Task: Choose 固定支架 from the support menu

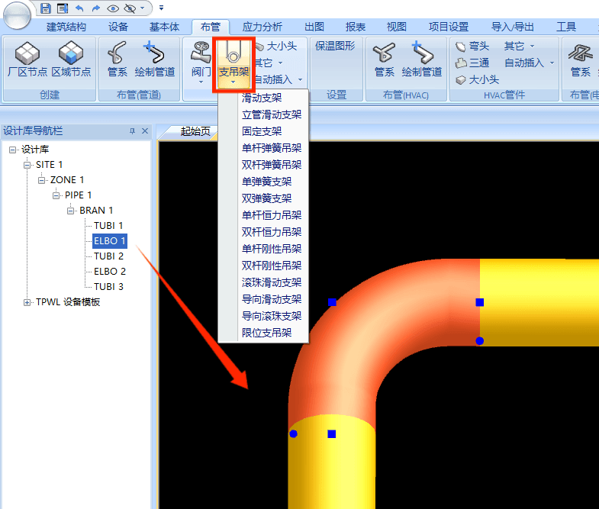Action: point(262,131)
